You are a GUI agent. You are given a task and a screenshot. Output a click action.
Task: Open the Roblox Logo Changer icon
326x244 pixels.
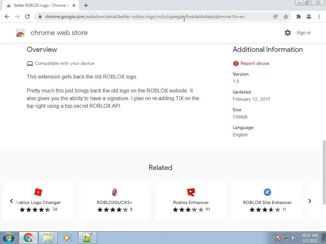pos(38,192)
